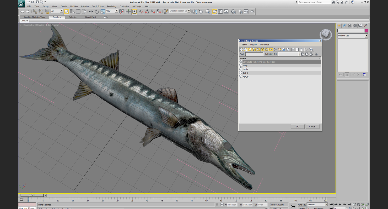Activate the Select and Link tool
The image size is (388, 209).
(35, 12)
